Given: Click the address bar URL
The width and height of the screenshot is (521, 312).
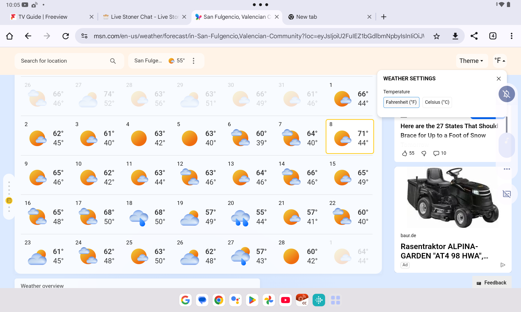Looking at the screenshot, I should click(259, 36).
